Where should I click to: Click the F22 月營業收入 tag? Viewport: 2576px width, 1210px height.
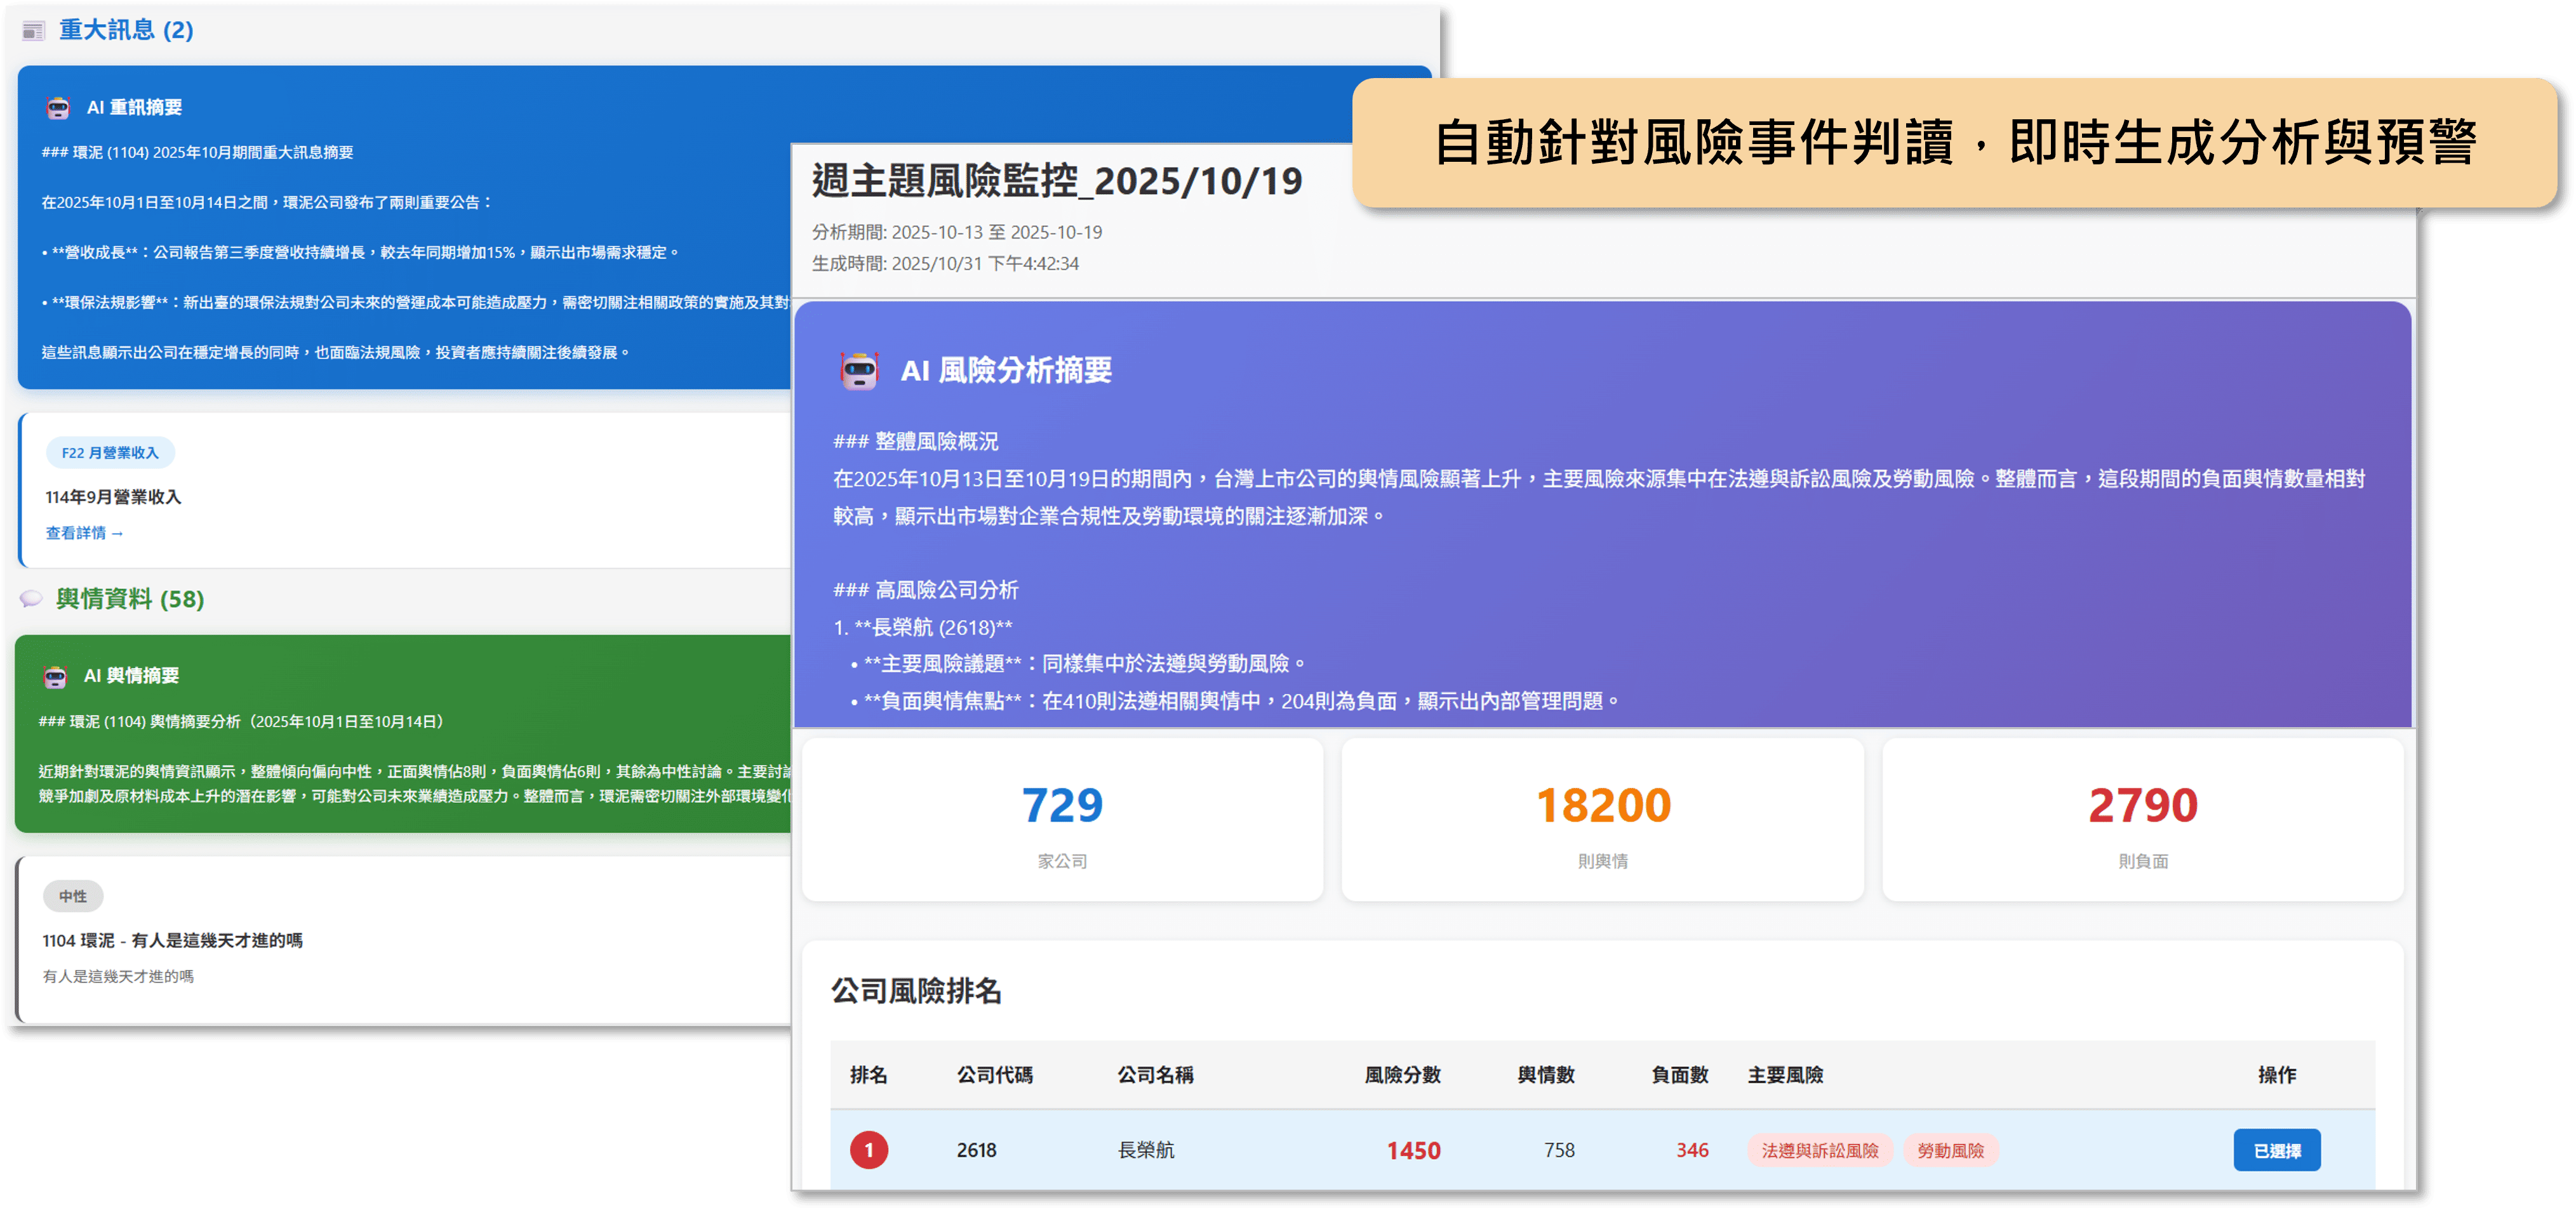click(x=110, y=452)
